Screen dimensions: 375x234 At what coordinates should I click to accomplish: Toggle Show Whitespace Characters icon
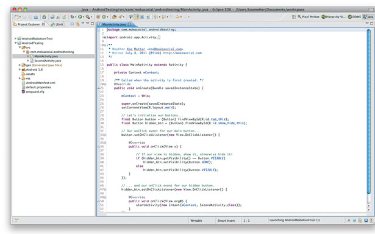148,17
